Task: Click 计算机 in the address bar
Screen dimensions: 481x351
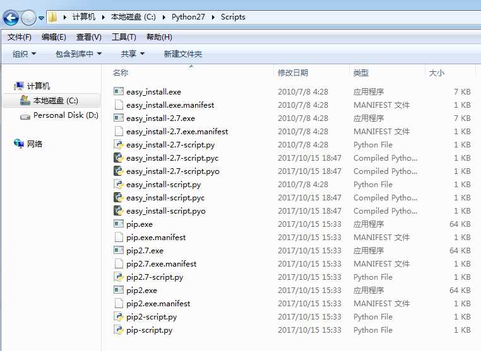Action: pyautogui.click(x=84, y=17)
